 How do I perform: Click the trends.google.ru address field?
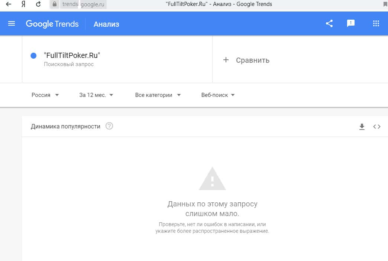click(x=83, y=4)
